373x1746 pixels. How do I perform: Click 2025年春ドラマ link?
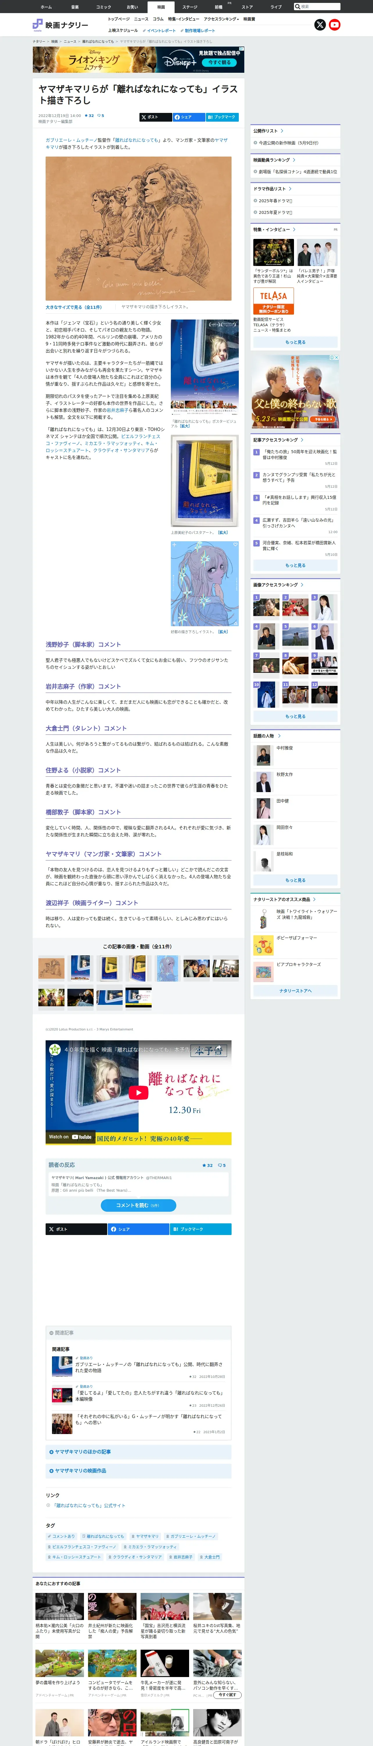[x=275, y=200]
